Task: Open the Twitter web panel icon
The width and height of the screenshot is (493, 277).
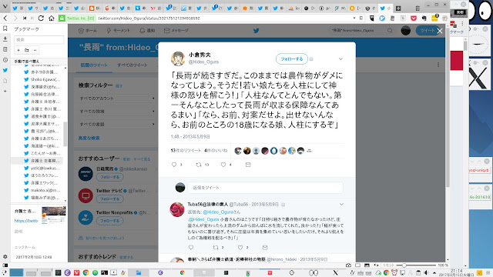Action: click(x=5, y=70)
